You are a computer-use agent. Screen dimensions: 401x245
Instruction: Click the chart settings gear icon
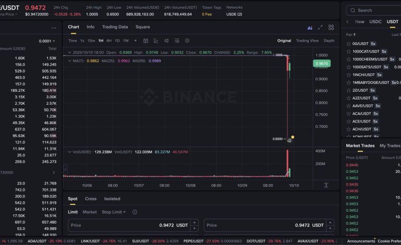pos(187,41)
